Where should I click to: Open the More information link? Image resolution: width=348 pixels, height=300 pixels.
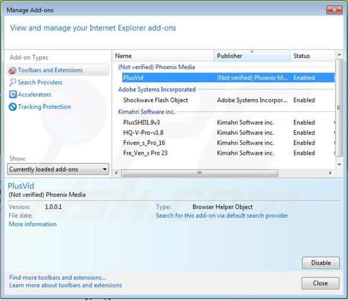[x=32, y=224]
